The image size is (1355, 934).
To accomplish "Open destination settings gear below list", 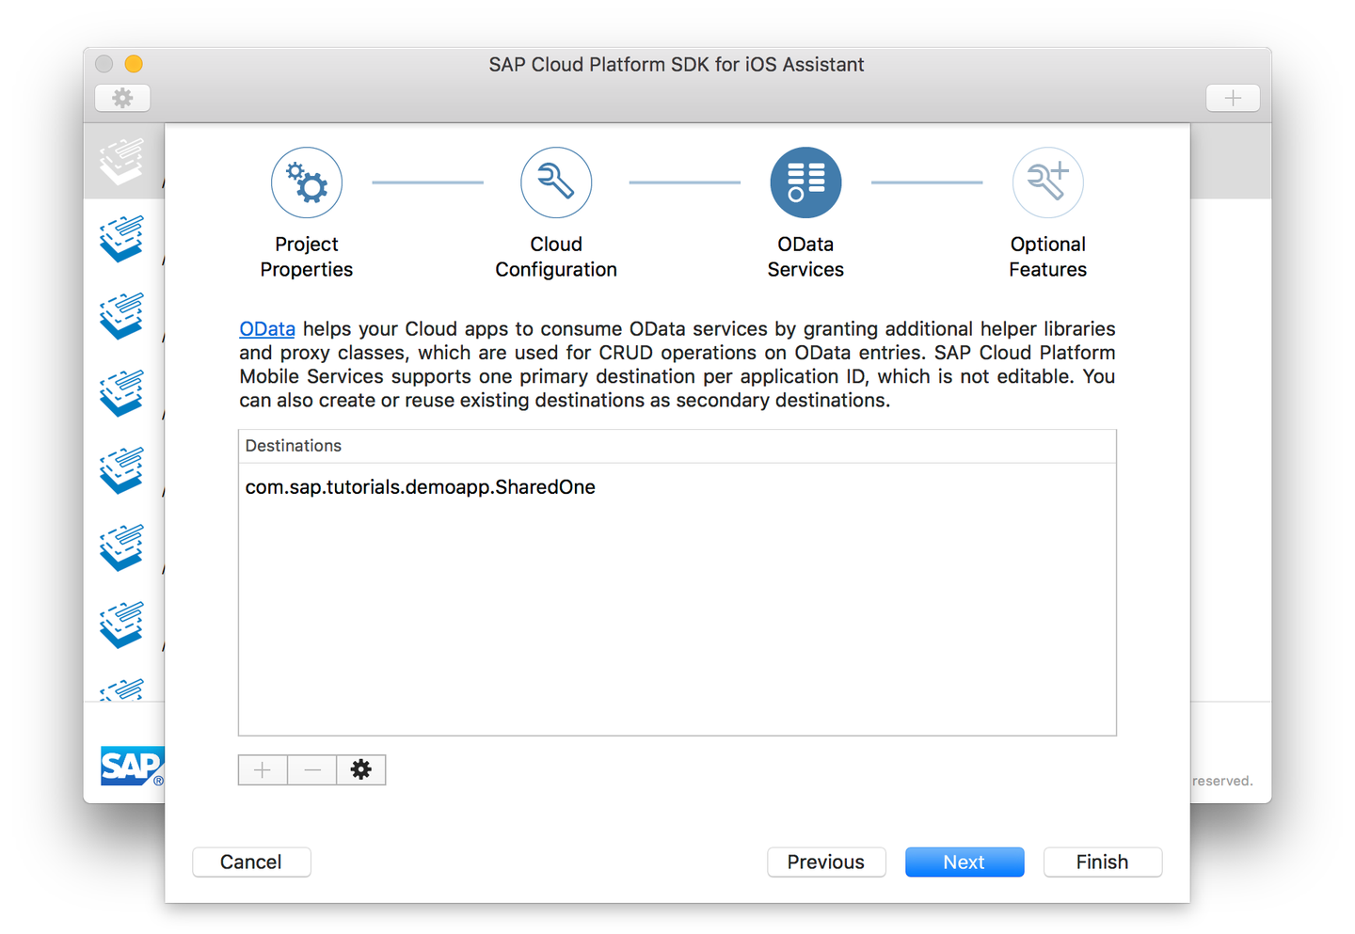I will [361, 769].
